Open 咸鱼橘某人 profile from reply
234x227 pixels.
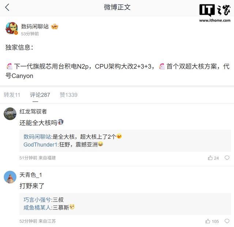tap(37, 207)
